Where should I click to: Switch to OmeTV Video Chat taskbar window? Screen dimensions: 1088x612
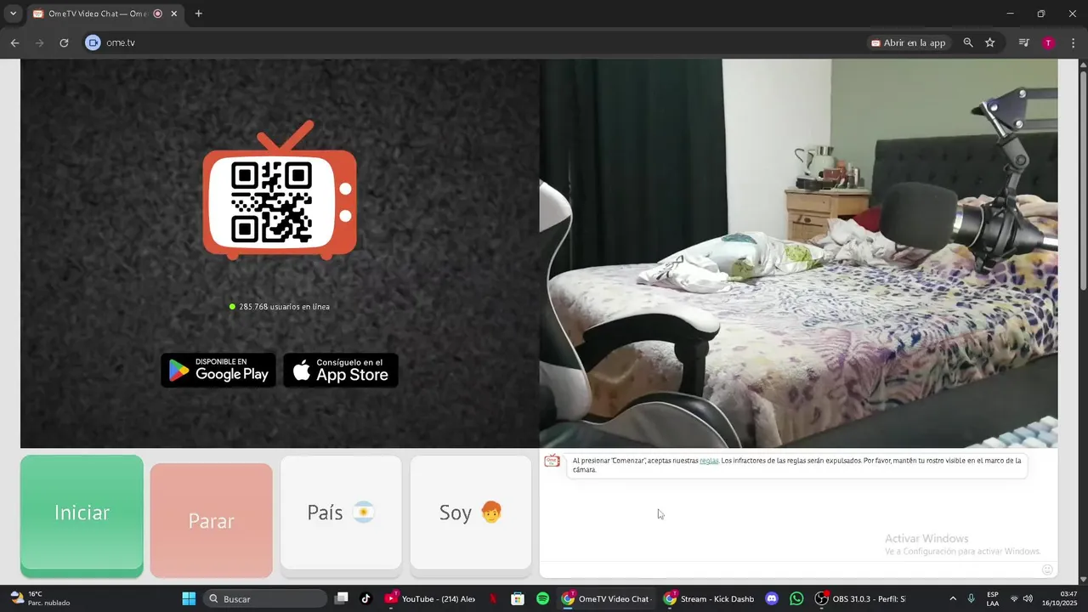(x=608, y=598)
